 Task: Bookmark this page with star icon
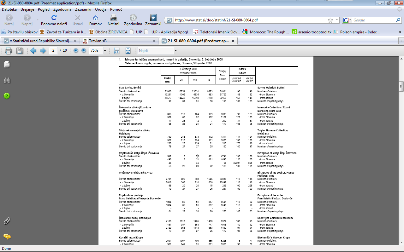(330, 20)
